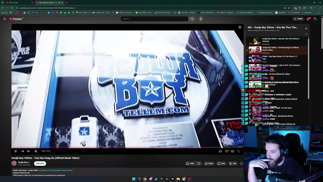Close the Soulja Boy browser tab
This screenshot has height=182, width=323.
click(x=62, y=3)
